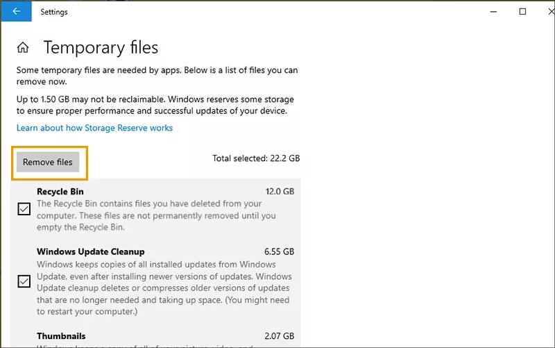The image size is (555, 348).
Task: Click the 12.0 GB Recycle Bin size
Action: [280, 192]
